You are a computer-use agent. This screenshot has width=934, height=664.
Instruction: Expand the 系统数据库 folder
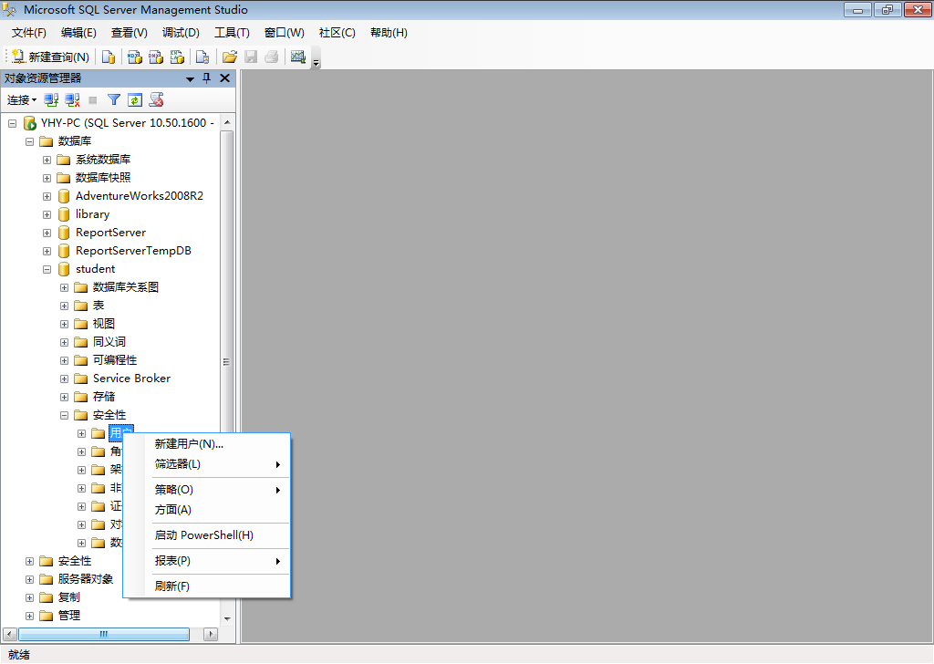pyautogui.click(x=47, y=161)
